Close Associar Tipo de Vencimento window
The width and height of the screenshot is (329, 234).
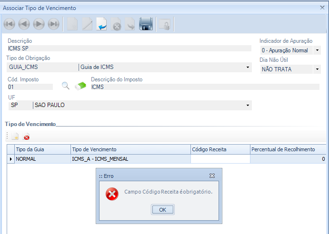click(322, 8)
